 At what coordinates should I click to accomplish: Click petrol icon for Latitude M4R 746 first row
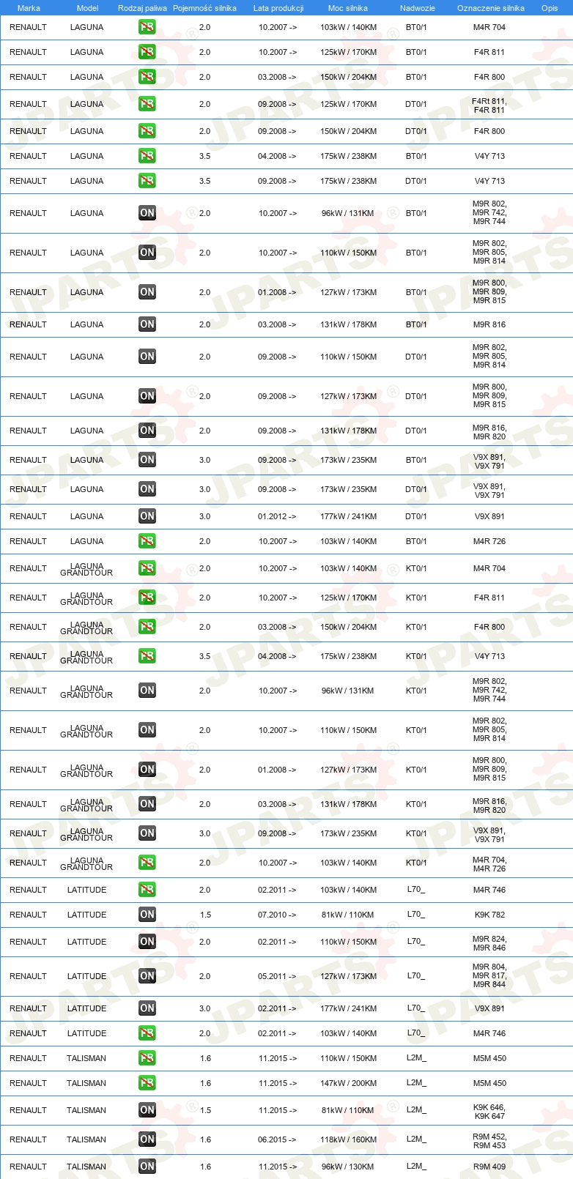tap(147, 890)
